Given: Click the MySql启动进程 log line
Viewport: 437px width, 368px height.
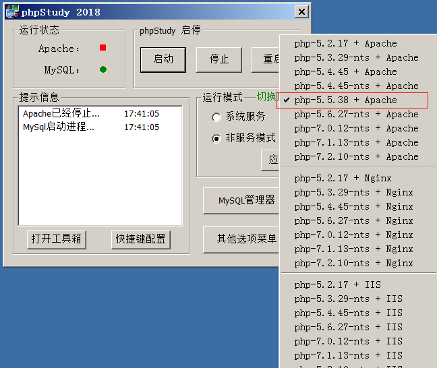Looking at the screenshot, I should pyautogui.click(x=91, y=127).
